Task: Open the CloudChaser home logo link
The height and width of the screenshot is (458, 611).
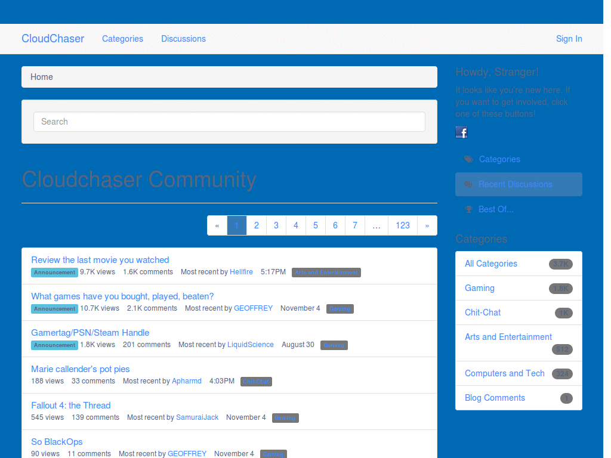Action: (x=53, y=39)
